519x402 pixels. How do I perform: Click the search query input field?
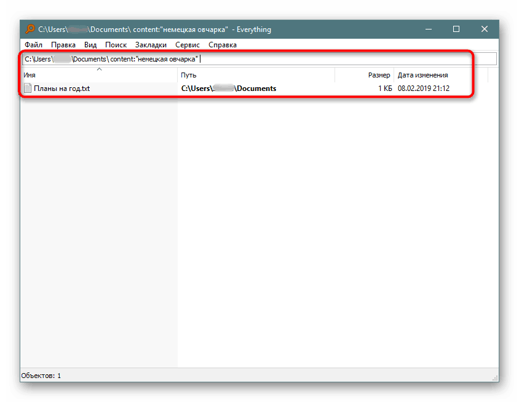(259, 59)
